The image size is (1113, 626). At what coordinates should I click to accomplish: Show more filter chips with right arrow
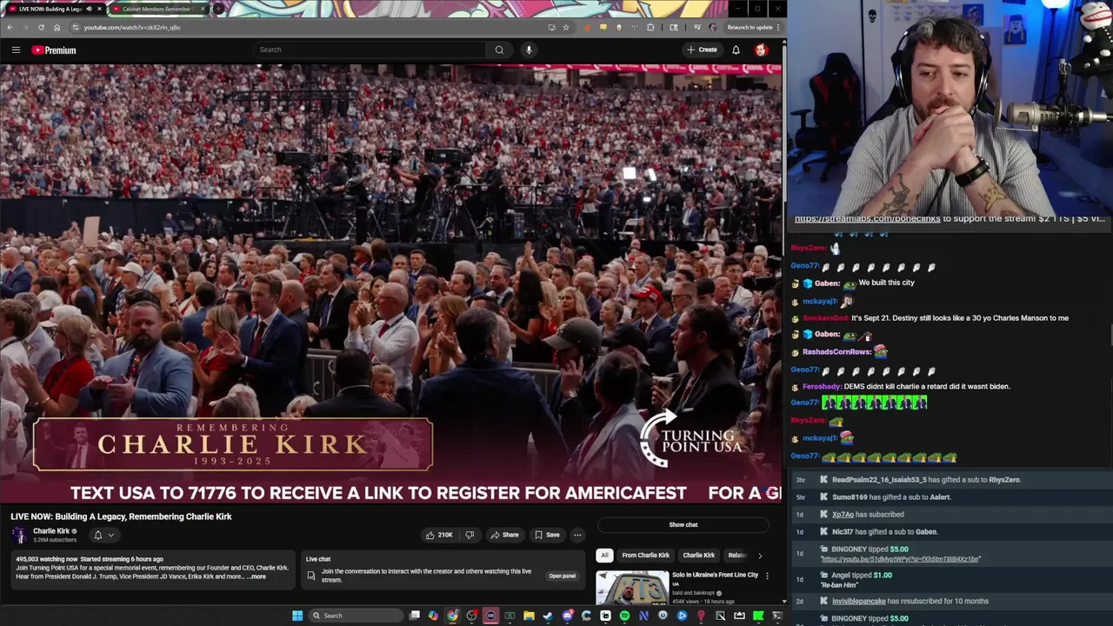point(760,555)
